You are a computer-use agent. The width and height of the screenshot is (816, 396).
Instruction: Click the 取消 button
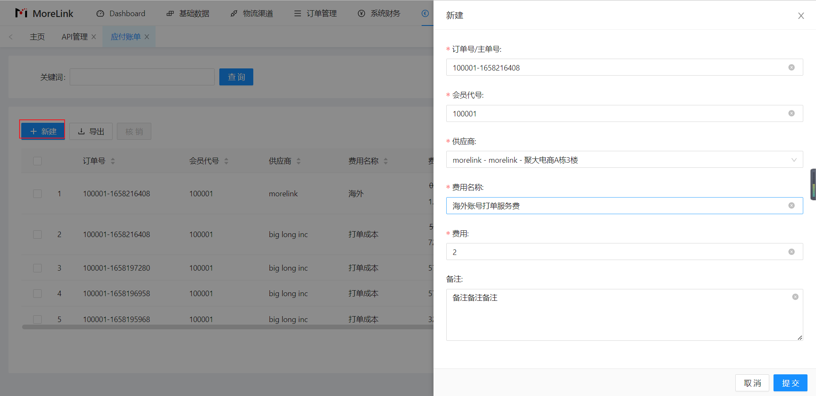(752, 383)
